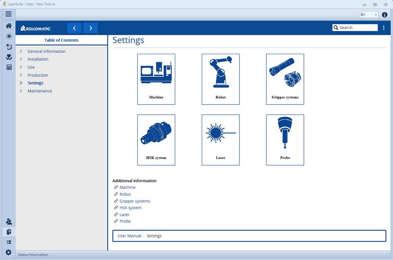Open the Robot settings tile
This screenshot has width=393, height=260.
tap(221, 79)
